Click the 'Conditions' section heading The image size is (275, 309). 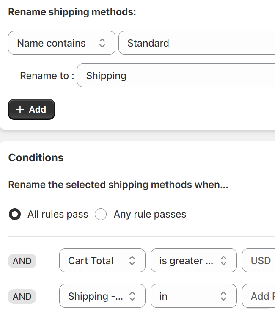click(x=36, y=158)
